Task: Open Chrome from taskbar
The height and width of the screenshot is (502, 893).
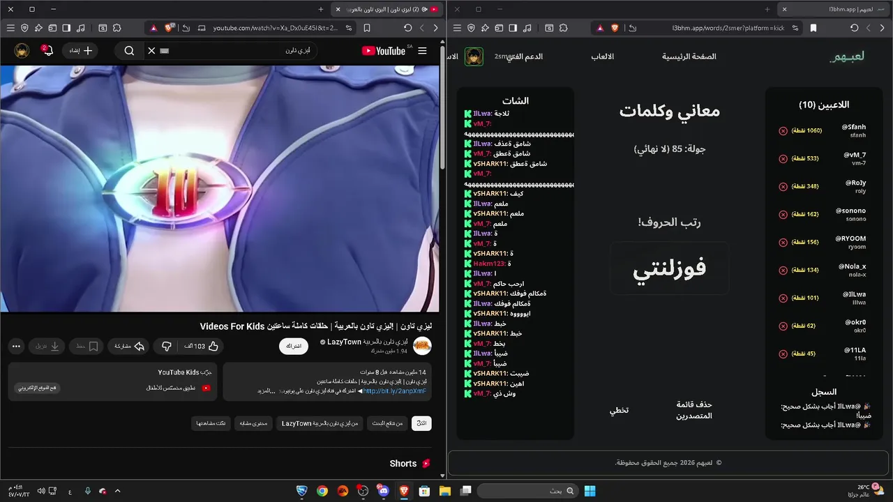Action: pyautogui.click(x=322, y=491)
